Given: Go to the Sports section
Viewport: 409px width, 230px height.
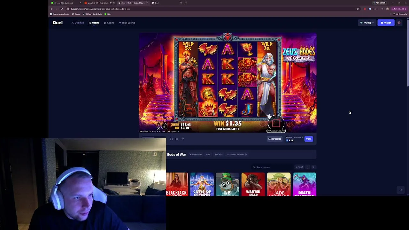Looking at the screenshot, I should [109, 23].
